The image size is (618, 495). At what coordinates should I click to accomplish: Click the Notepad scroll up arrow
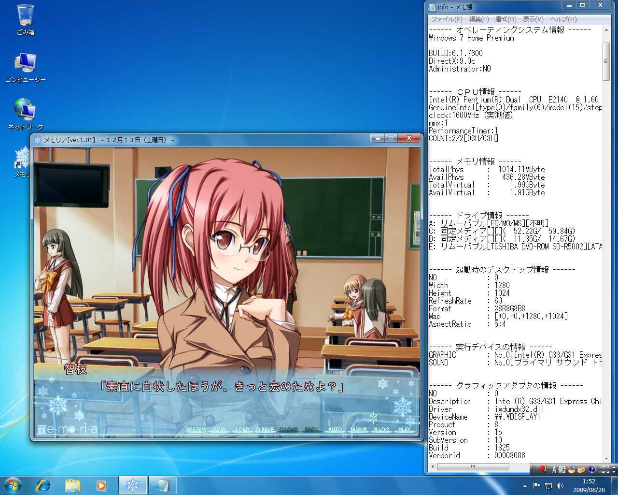click(x=606, y=30)
